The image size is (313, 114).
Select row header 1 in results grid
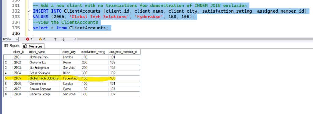8,57
